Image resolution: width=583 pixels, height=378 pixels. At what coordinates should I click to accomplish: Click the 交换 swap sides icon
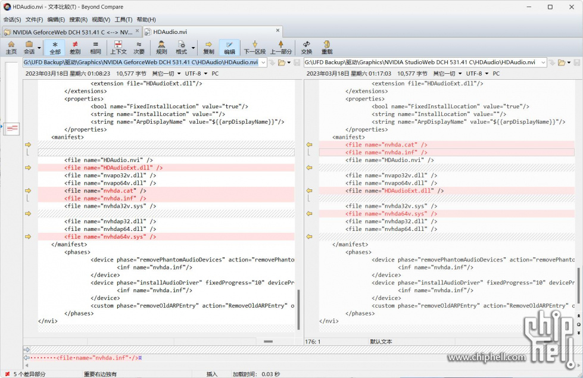coord(306,48)
